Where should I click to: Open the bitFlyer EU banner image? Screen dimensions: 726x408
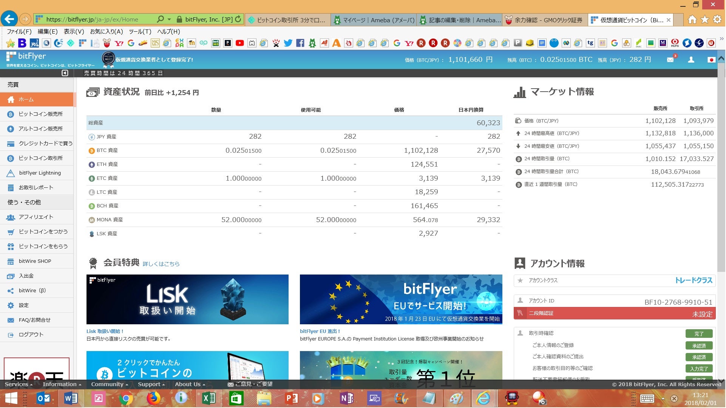[401, 300]
